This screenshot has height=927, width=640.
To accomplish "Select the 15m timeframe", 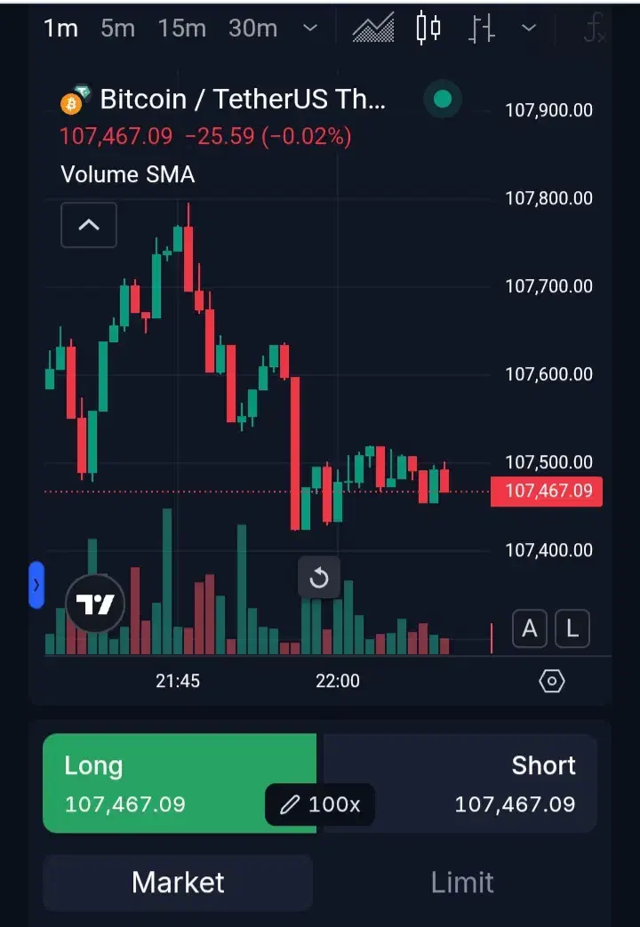I will coord(182,28).
